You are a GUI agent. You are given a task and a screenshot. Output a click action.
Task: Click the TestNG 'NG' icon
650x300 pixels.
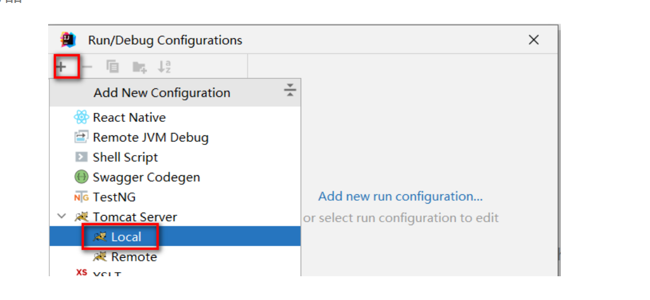click(x=81, y=197)
